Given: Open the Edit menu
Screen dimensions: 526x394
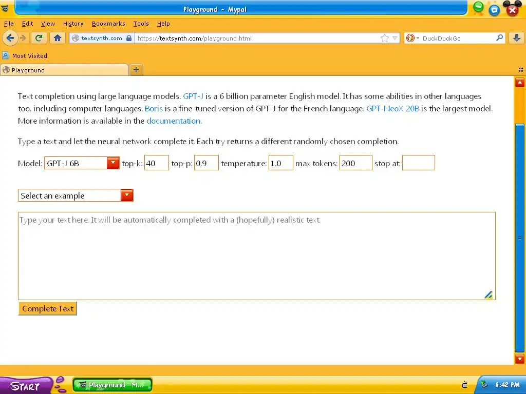Looking at the screenshot, I should tap(28, 24).
